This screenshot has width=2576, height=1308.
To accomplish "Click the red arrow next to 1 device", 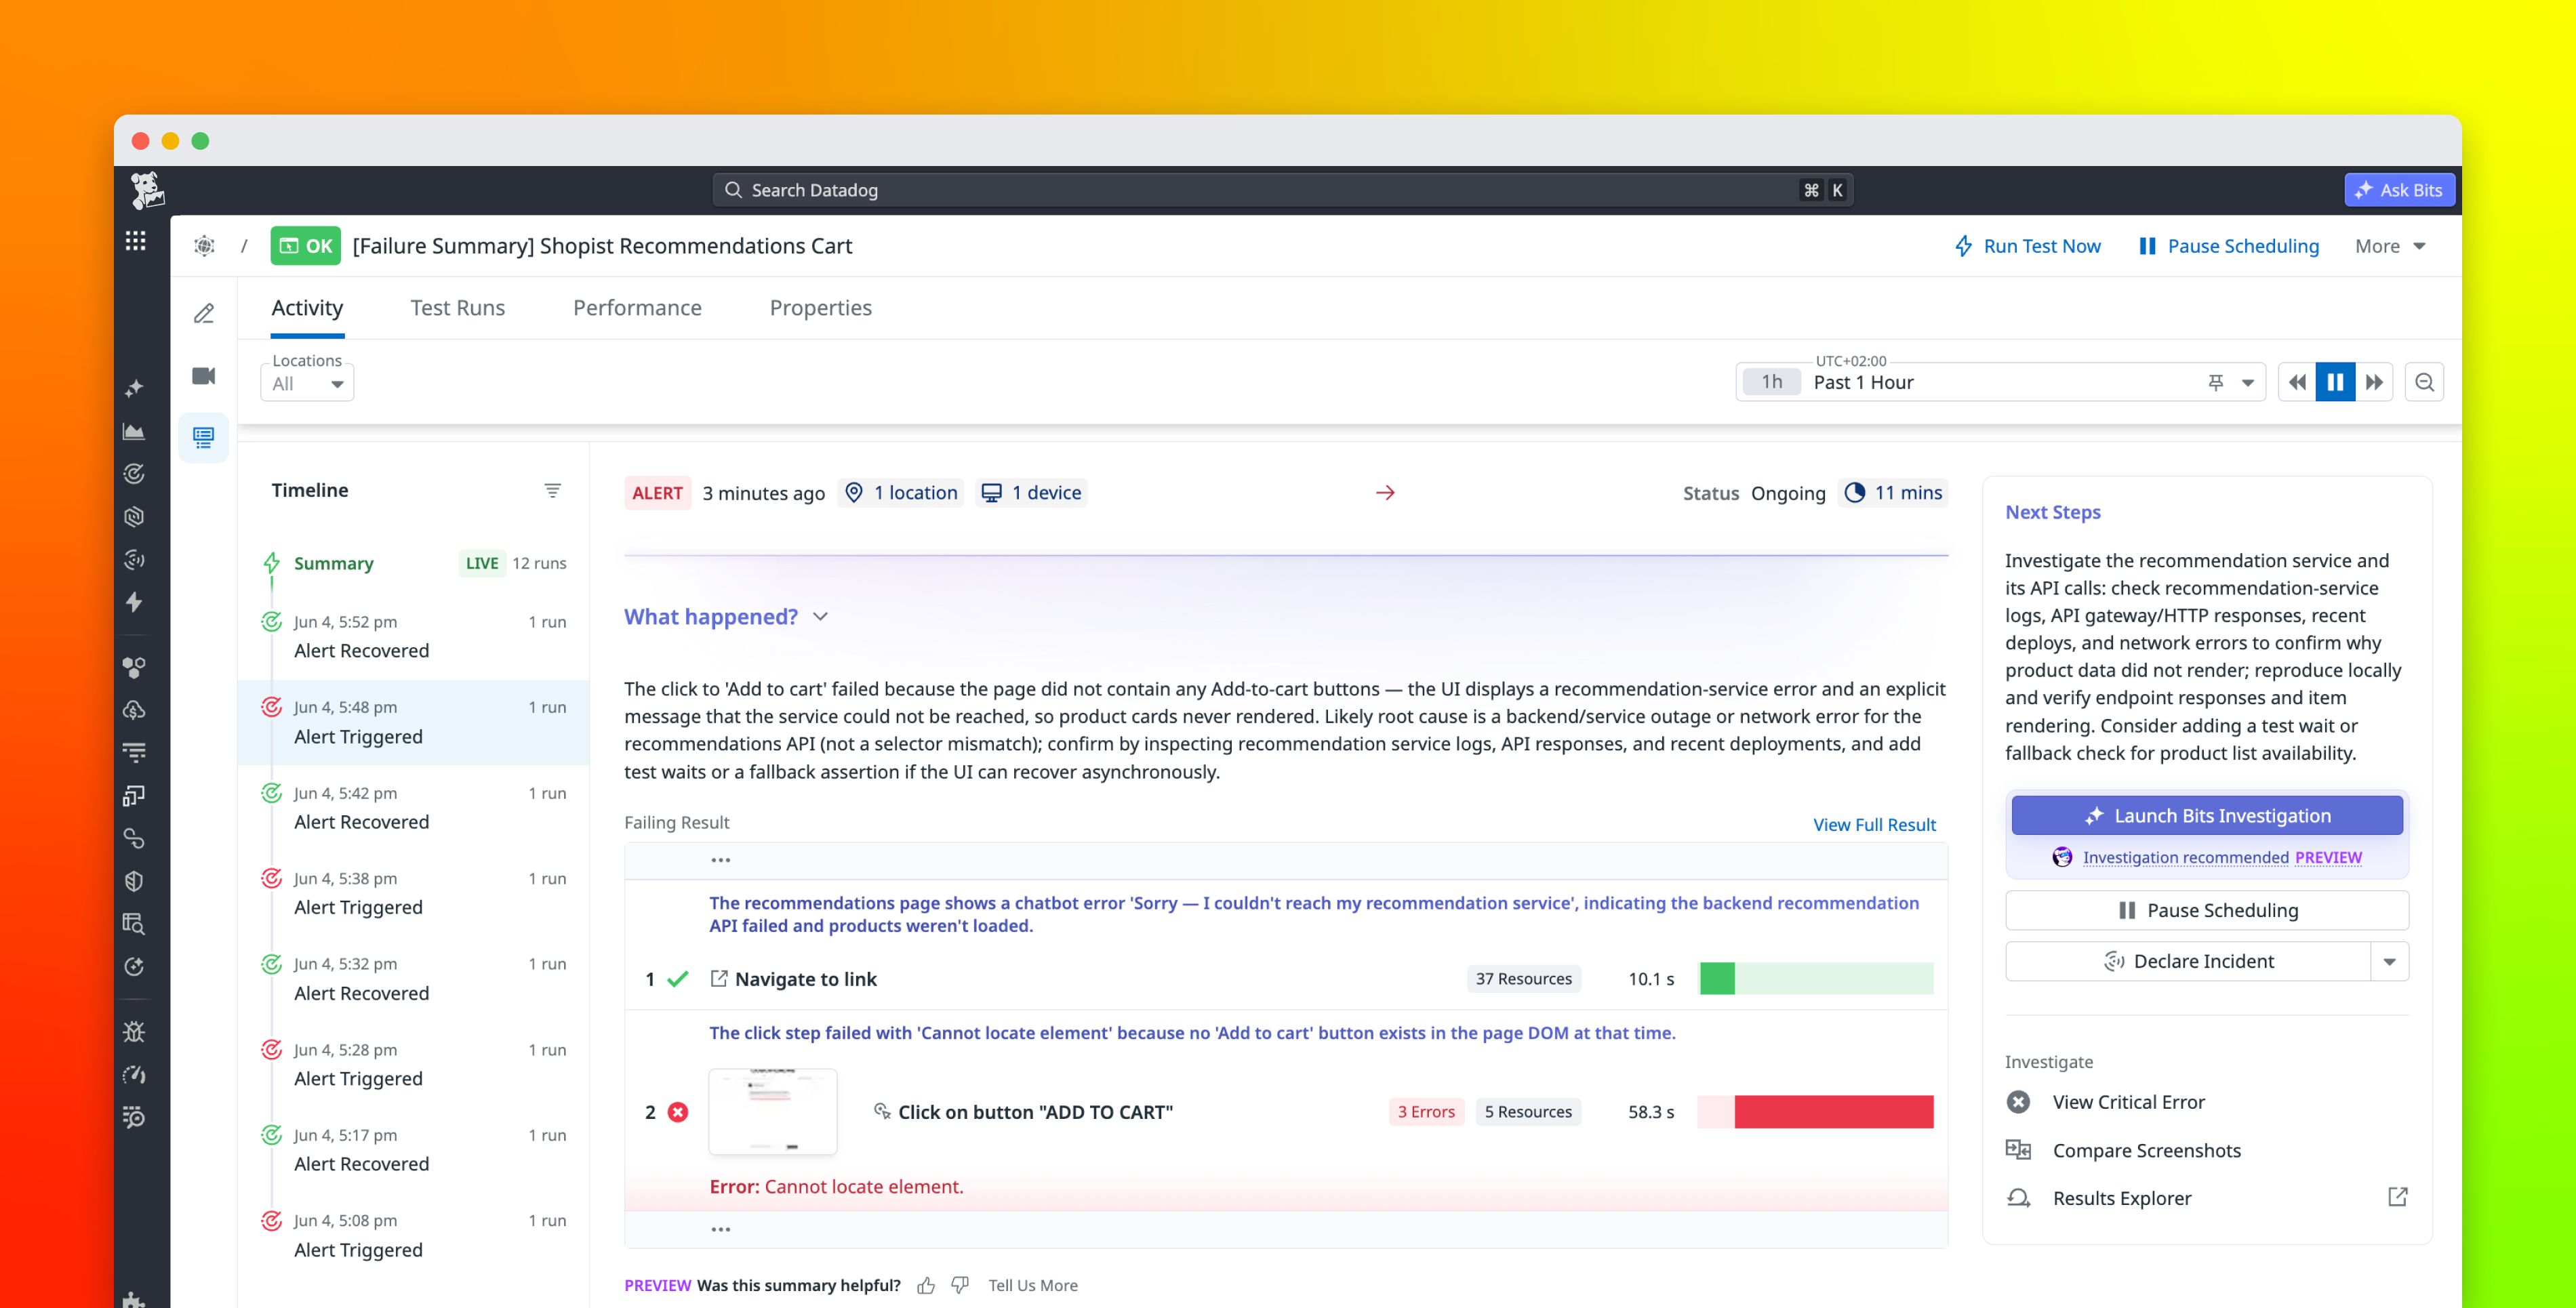I will (1385, 492).
